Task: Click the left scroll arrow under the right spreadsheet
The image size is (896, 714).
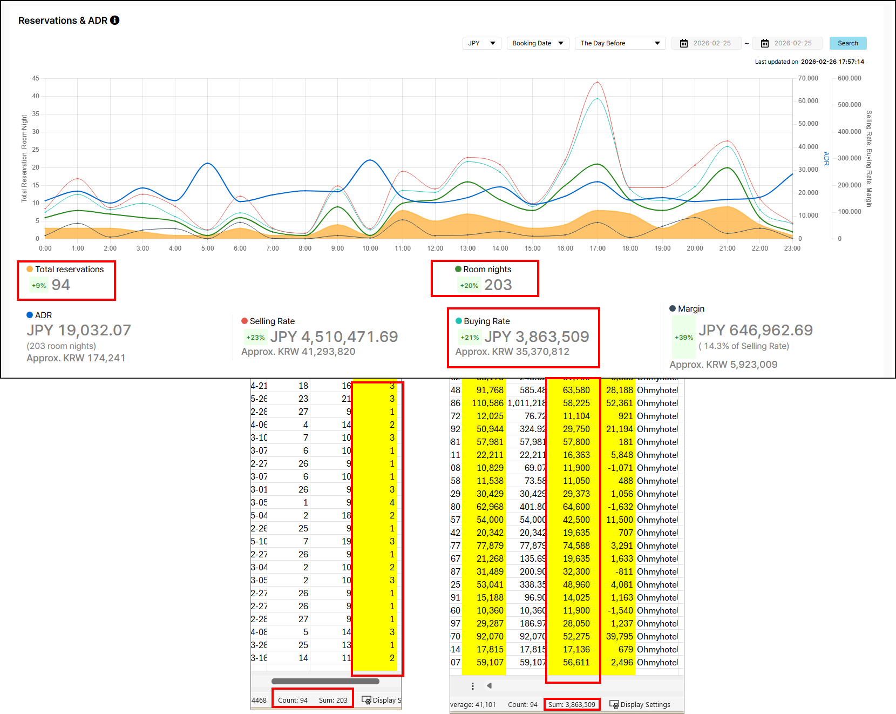Action: tap(489, 686)
